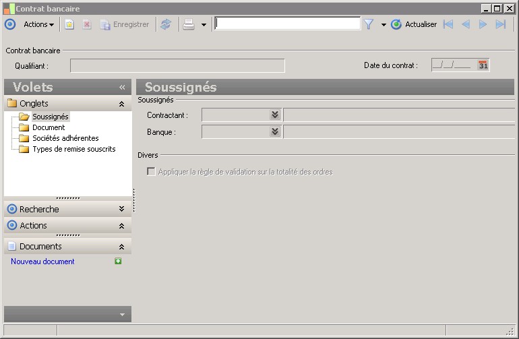This screenshot has width=519, height=339.
Task: Collapse the Volets side panel
Action: coord(122,87)
